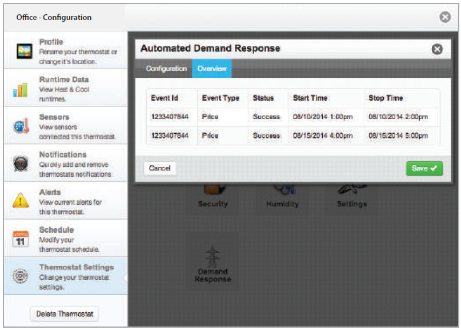Screen dimensions: 461x330
Task: Click Event Id in the 08/15/2014 row
Action: (x=170, y=136)
